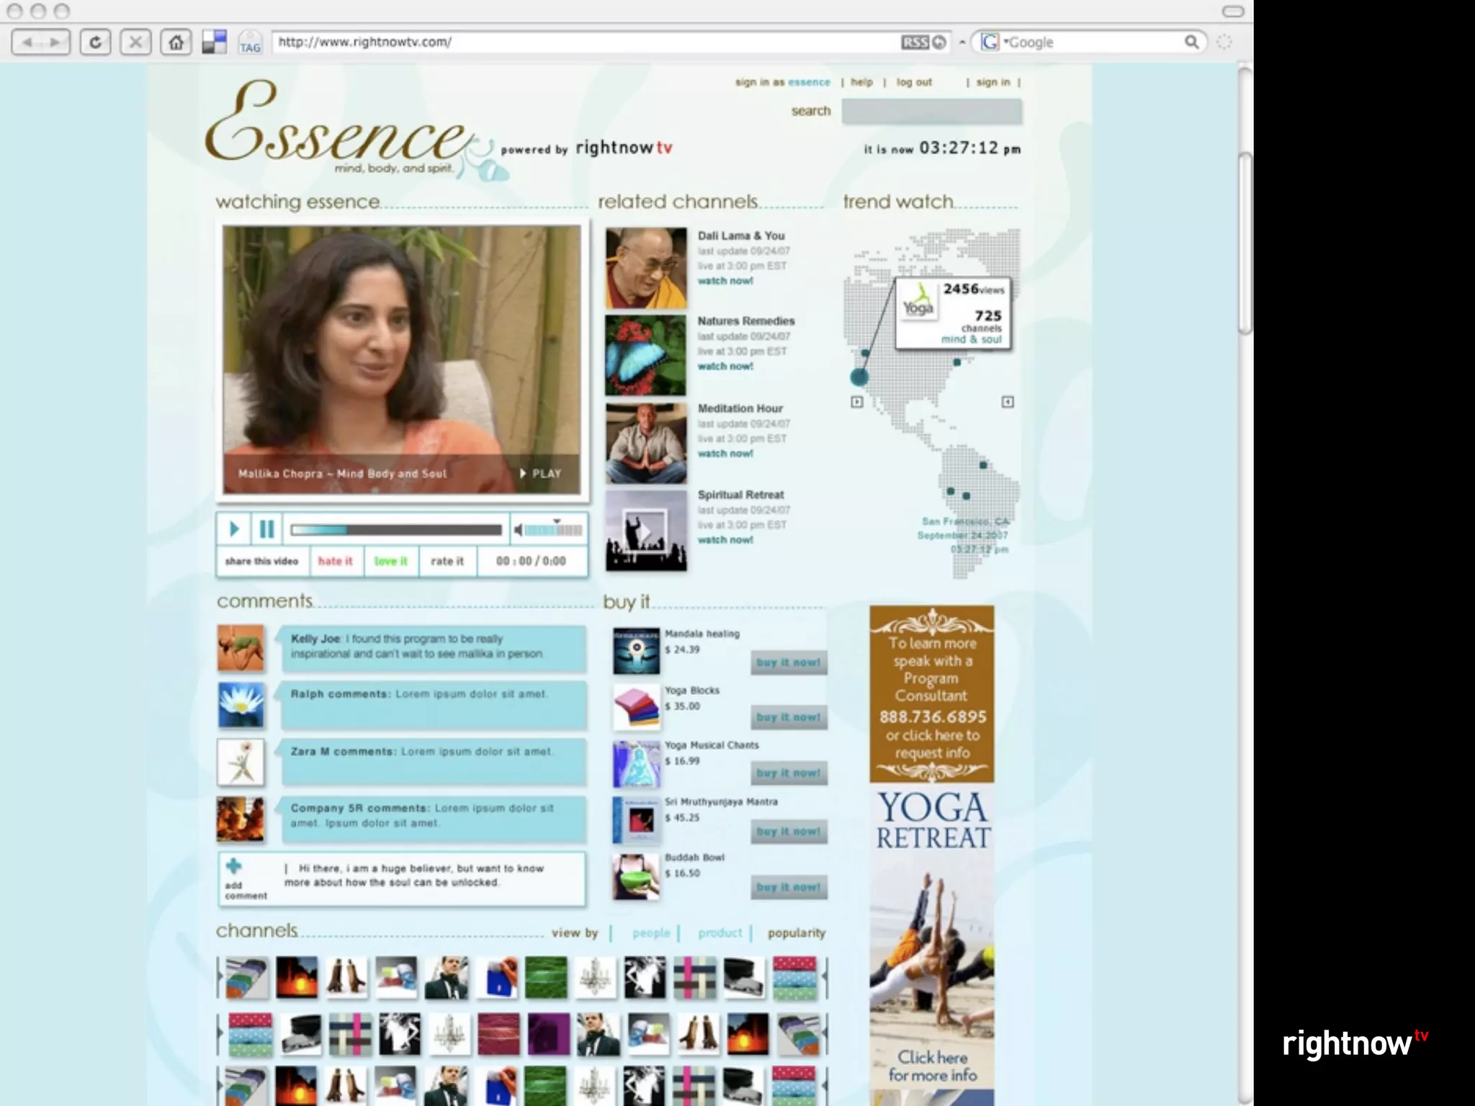Click the hate it button

pos(335,561)
